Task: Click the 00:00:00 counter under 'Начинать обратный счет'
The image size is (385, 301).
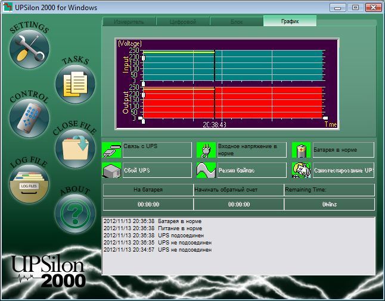Action: click(238, 204)
